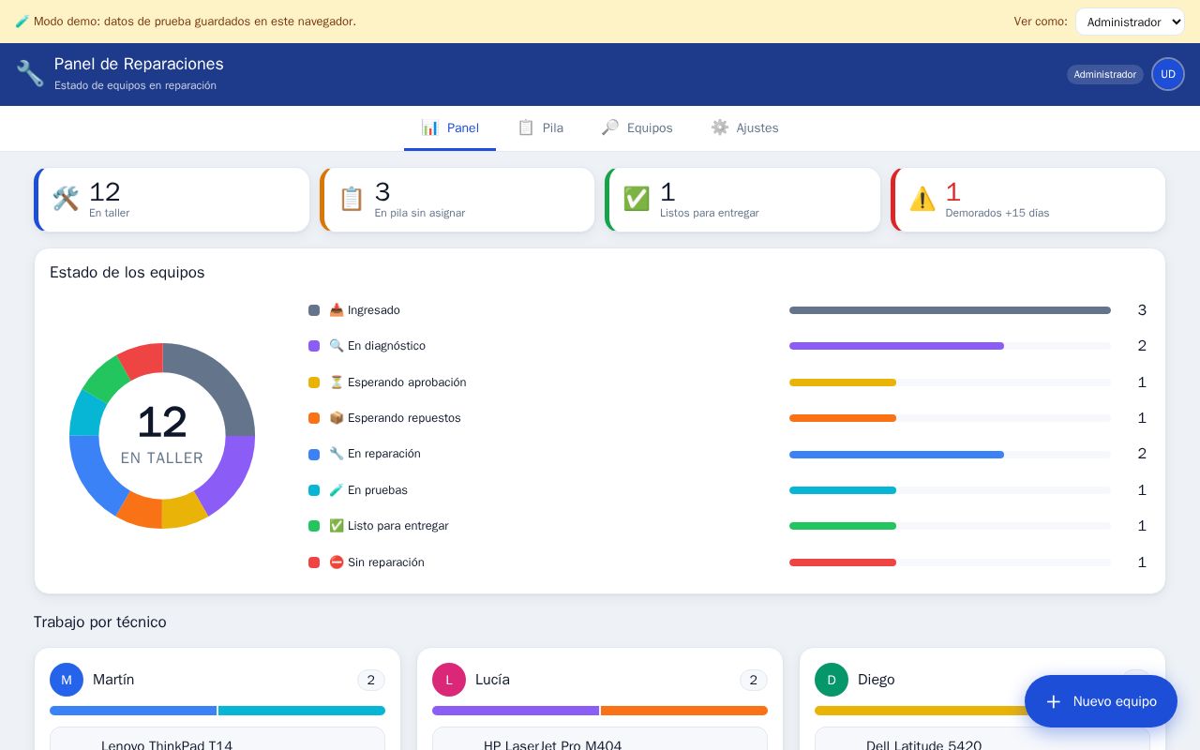This screenshot has width=1200, height=750.
Task: Click the clipboard icon on En pila sin asignar card
Action: click(352, 199)
